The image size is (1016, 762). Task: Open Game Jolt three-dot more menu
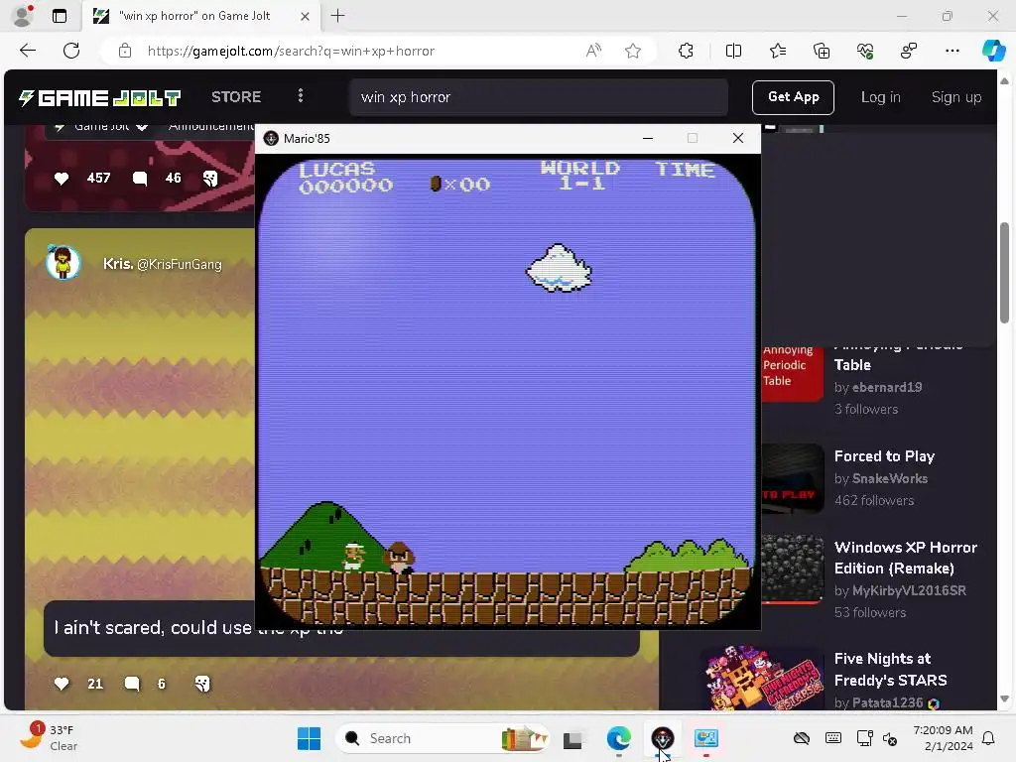pyautogui.click(x=300, y=96)
